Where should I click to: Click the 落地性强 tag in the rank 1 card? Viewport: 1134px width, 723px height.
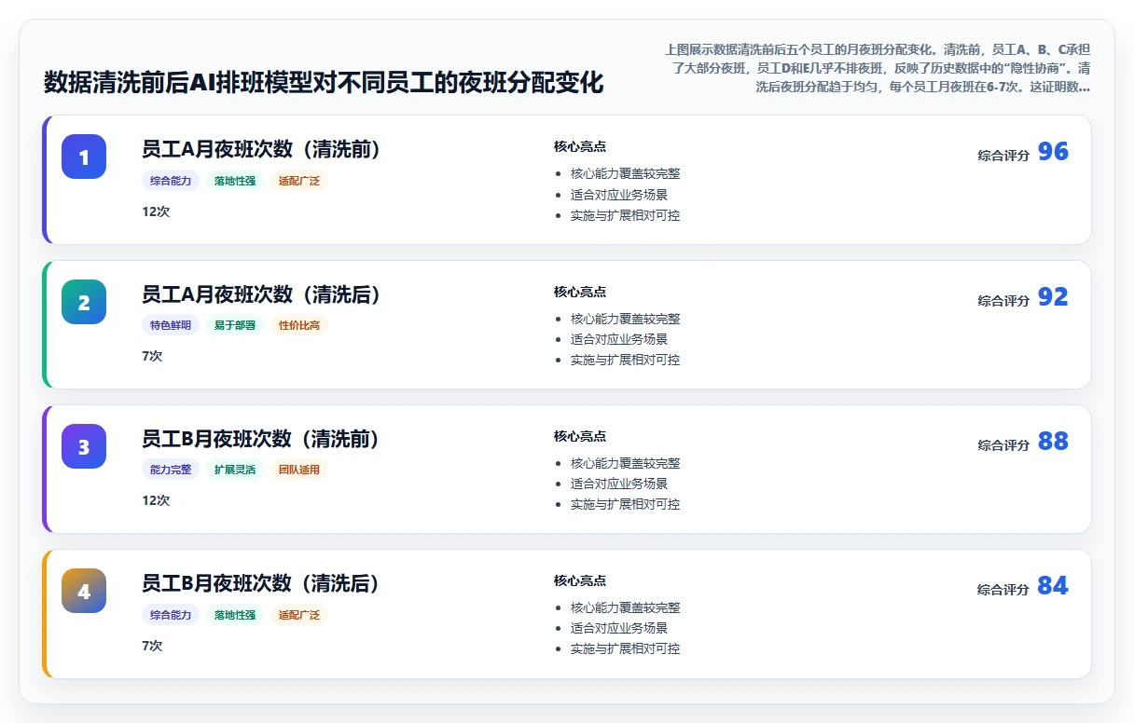pos(235,181)
